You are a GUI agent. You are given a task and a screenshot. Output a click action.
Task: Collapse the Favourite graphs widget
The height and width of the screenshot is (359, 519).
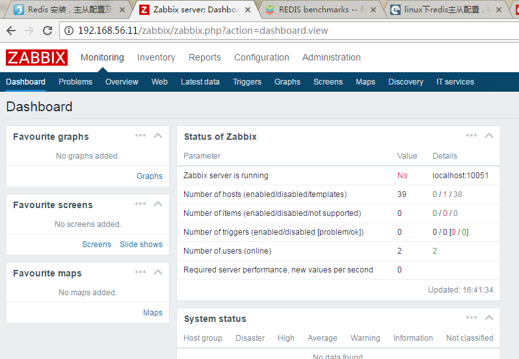pyautogui.click(x=158, y=136)
